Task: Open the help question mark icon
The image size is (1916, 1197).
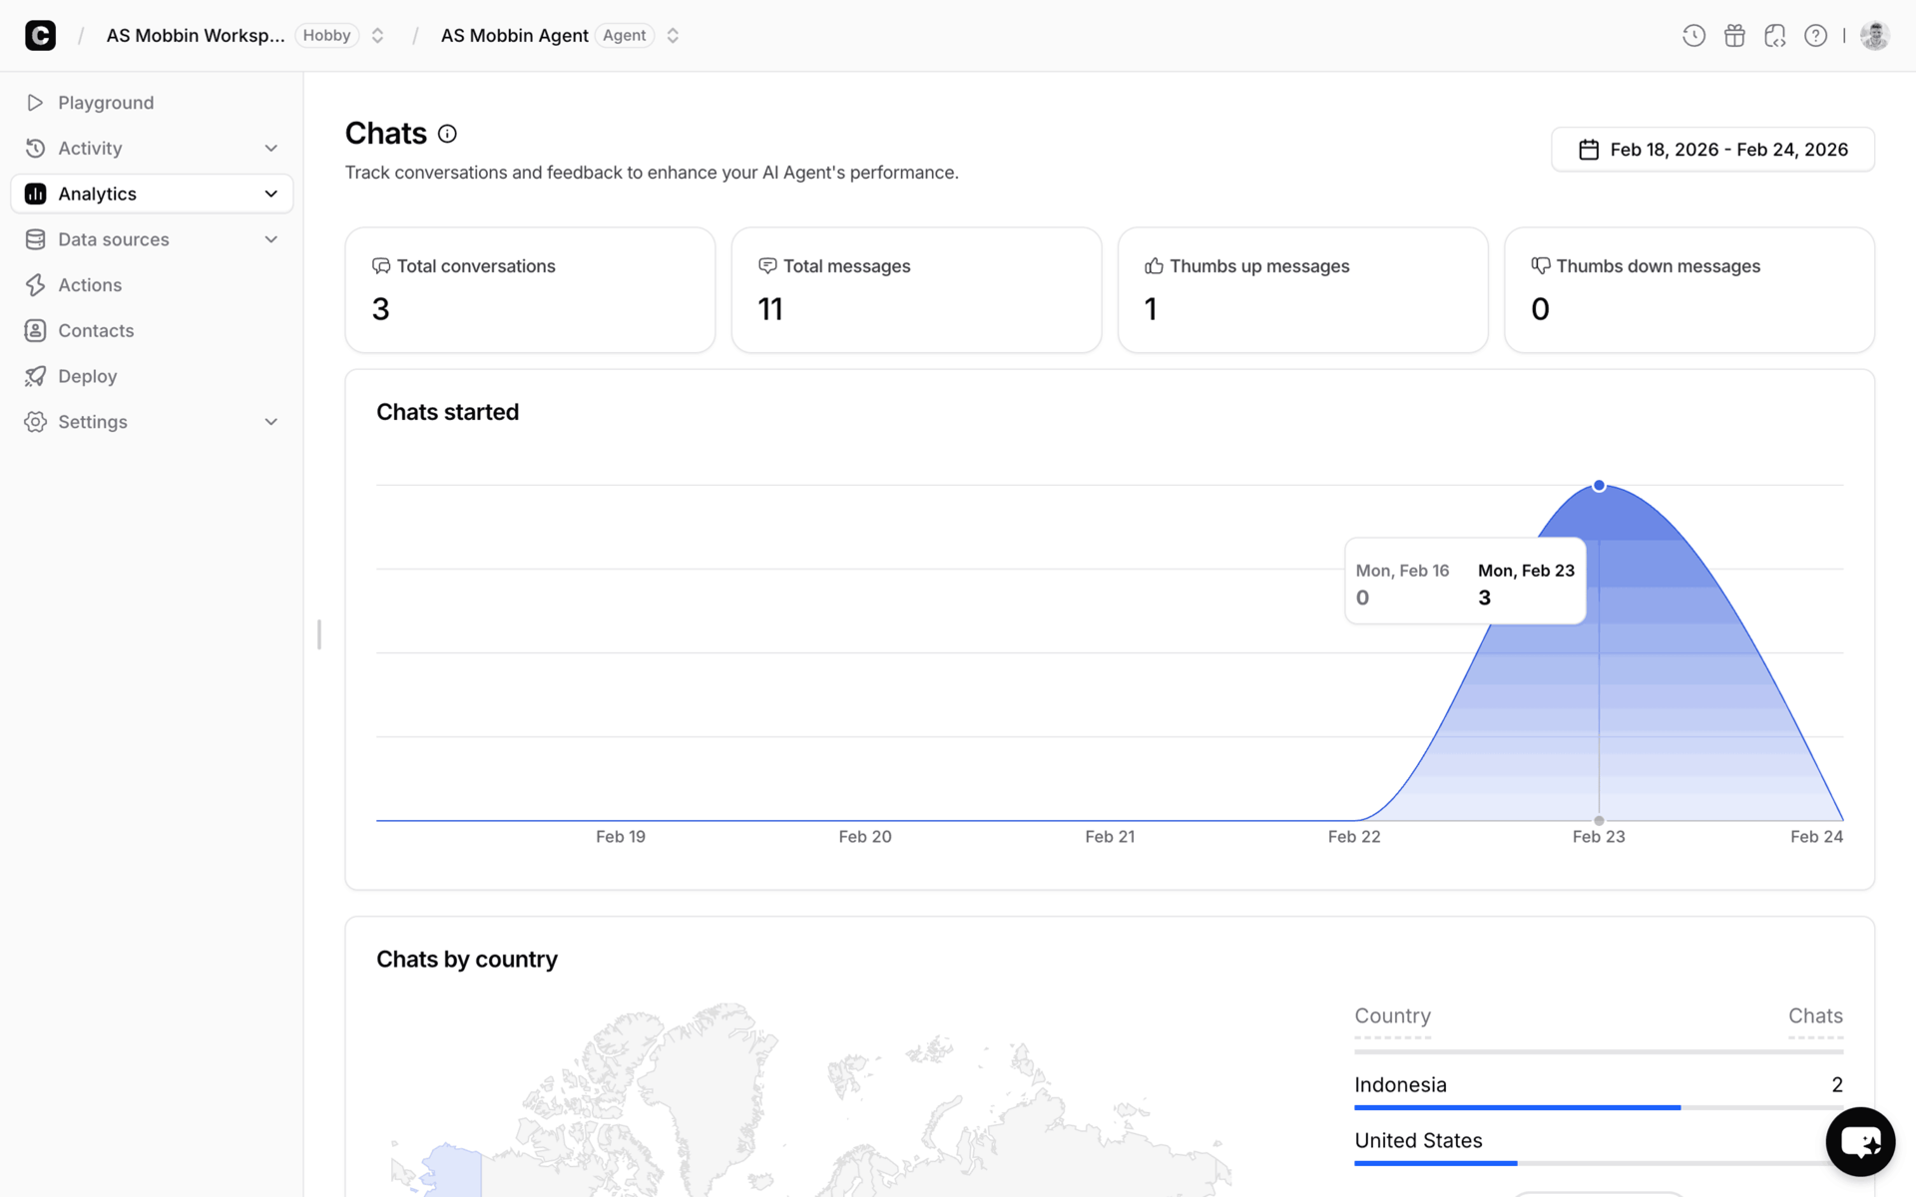Action: point(1816,36)
